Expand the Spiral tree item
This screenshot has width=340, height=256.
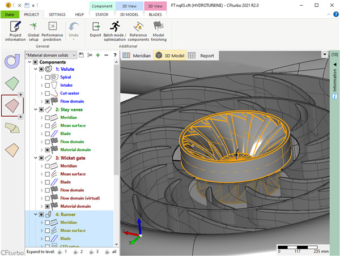click(41, 77)
